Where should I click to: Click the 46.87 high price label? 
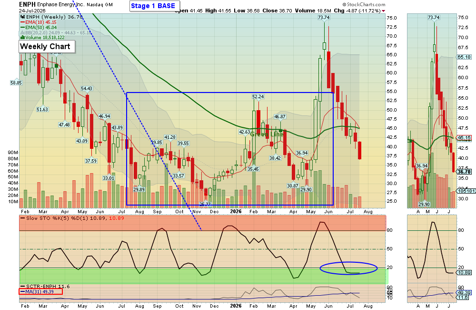click(279, 116)
